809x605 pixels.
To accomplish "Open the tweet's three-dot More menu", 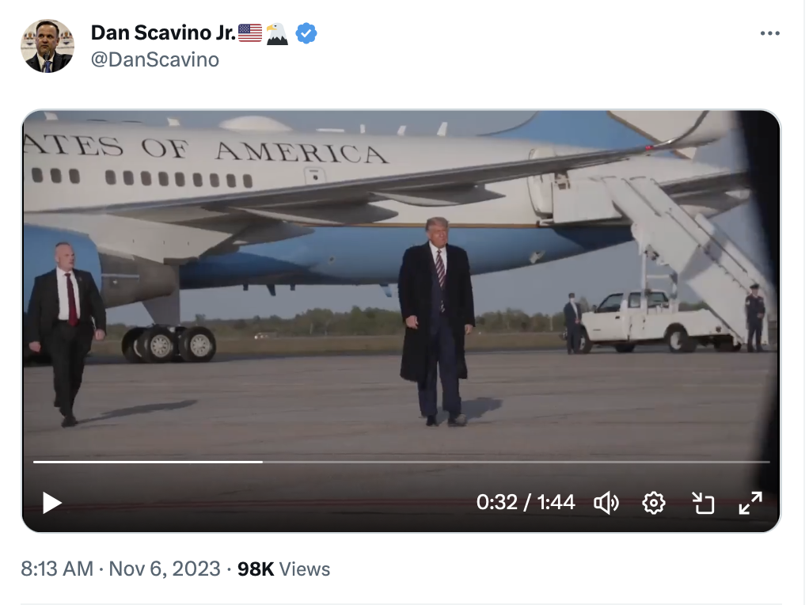I will [x=769, y=34].
